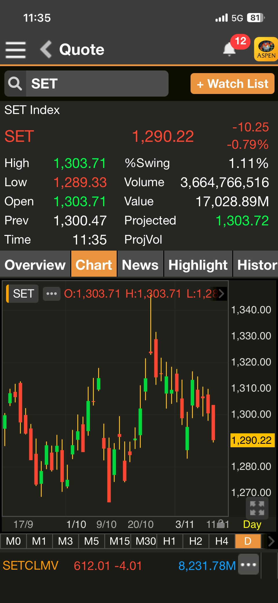Switch chart to H4 timeframe
278x603 pixels.
click(x=222, y=541)
